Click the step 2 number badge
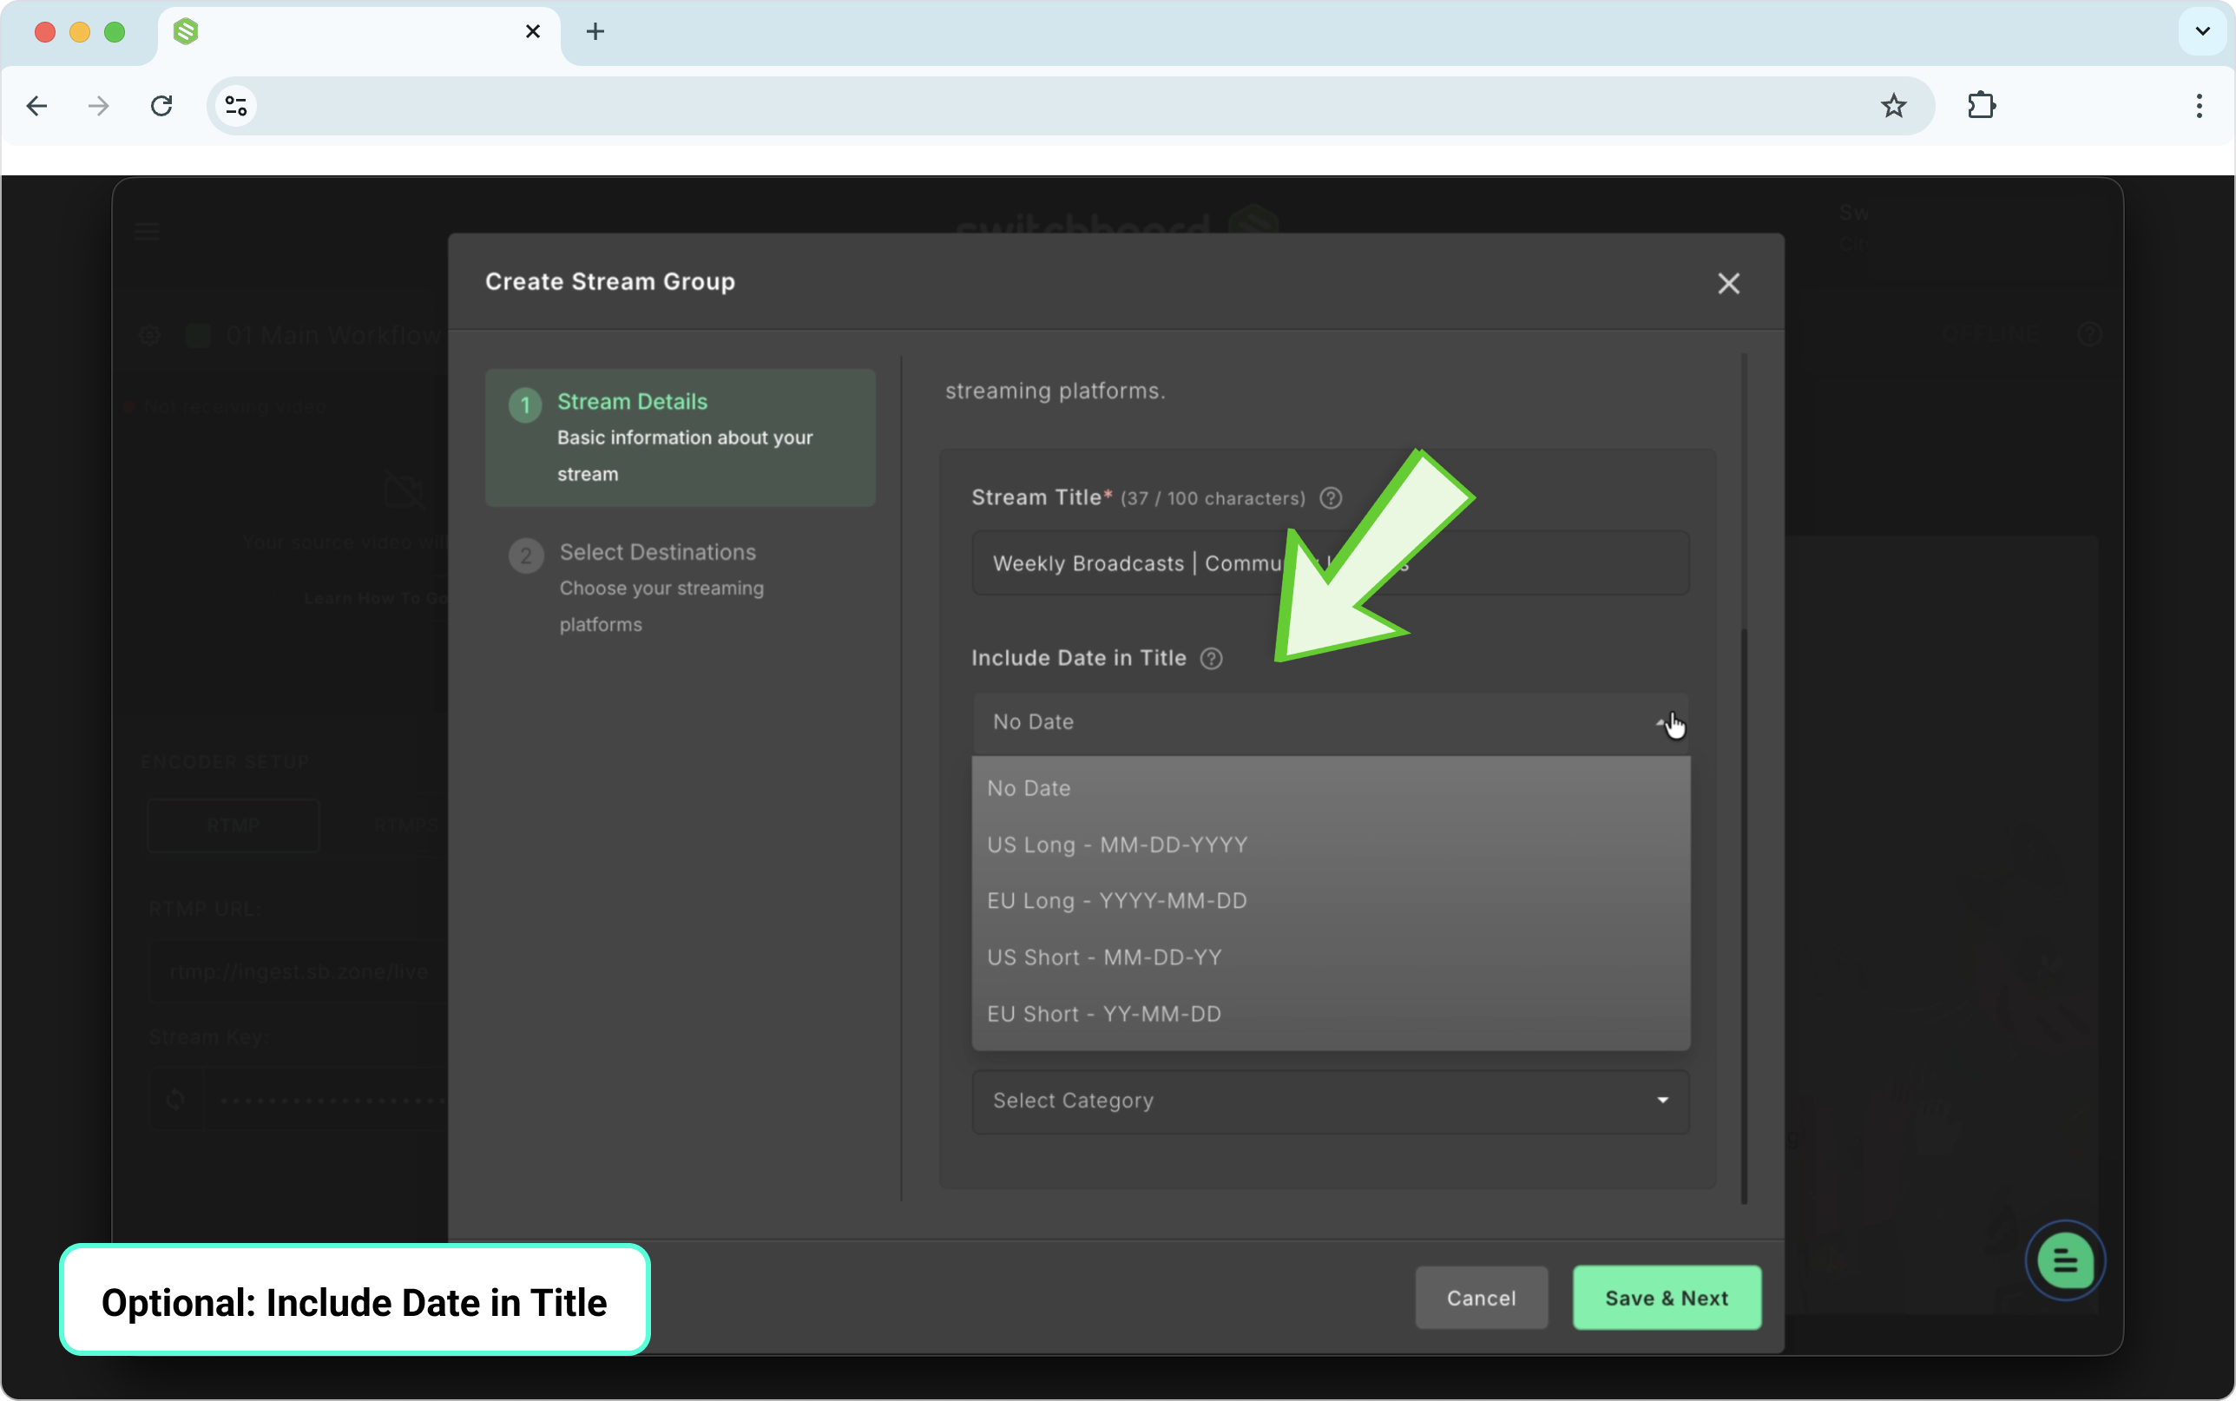 [x=525, y=556]
